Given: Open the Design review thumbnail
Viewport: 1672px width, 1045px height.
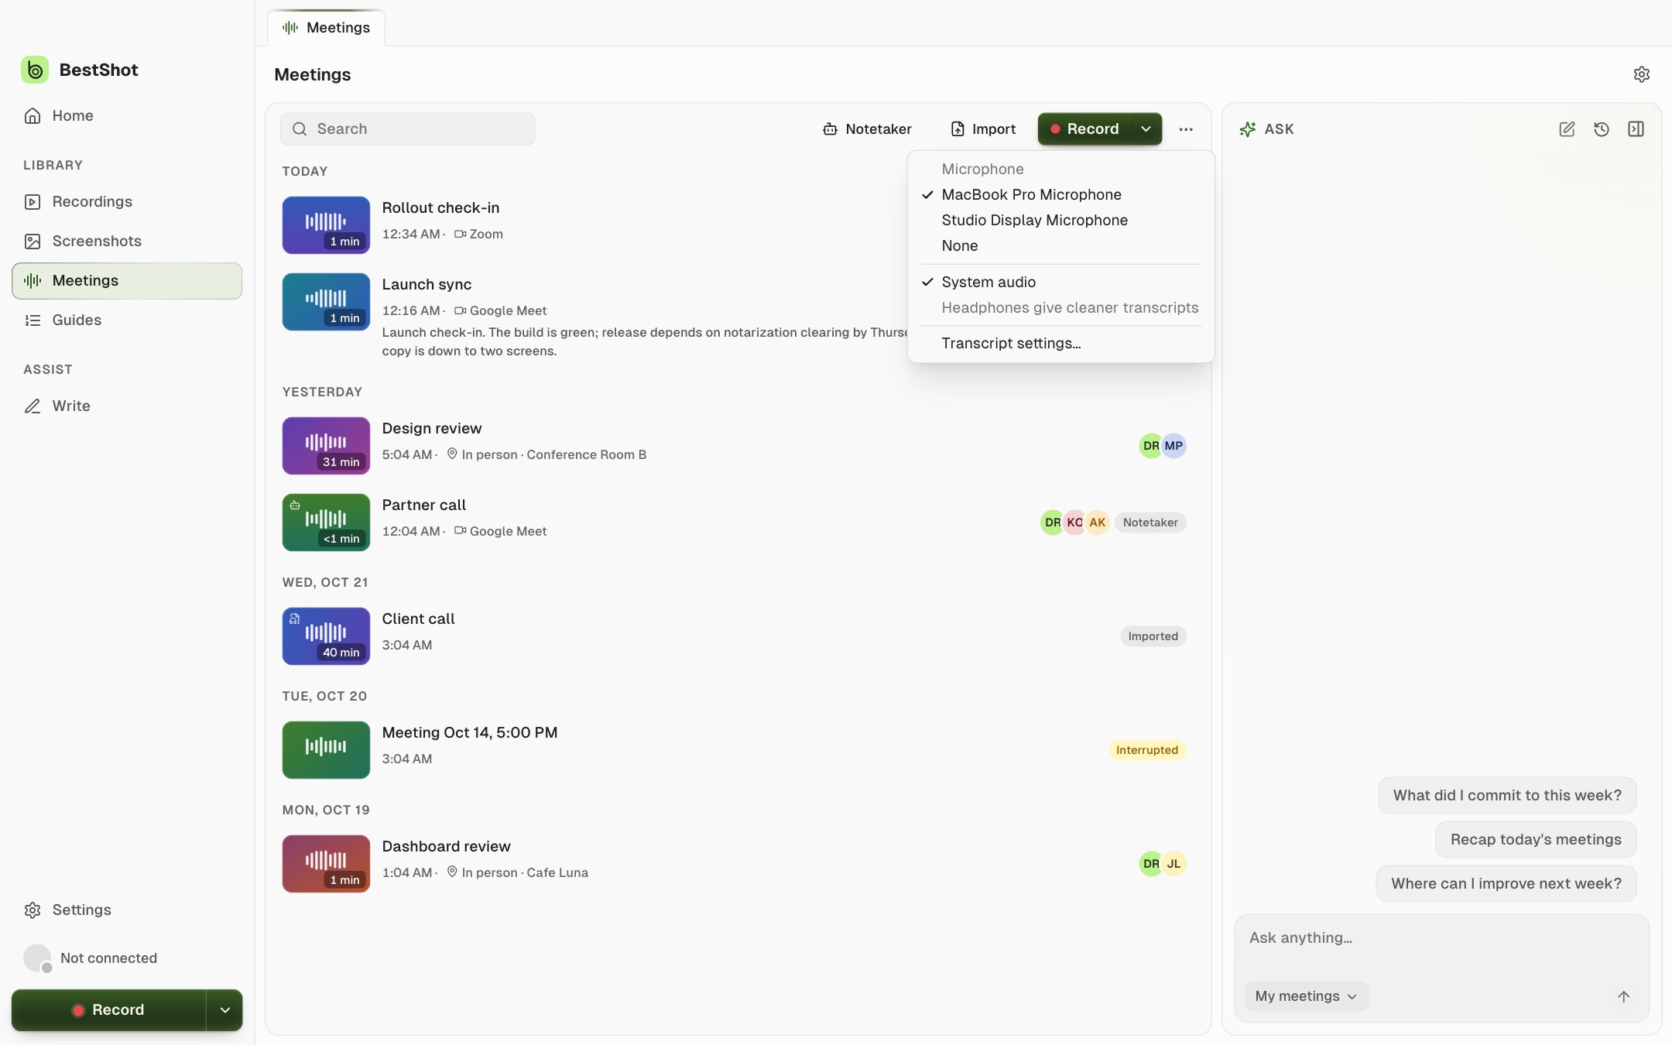Looking at the screenshot, I should coord(326,446).
